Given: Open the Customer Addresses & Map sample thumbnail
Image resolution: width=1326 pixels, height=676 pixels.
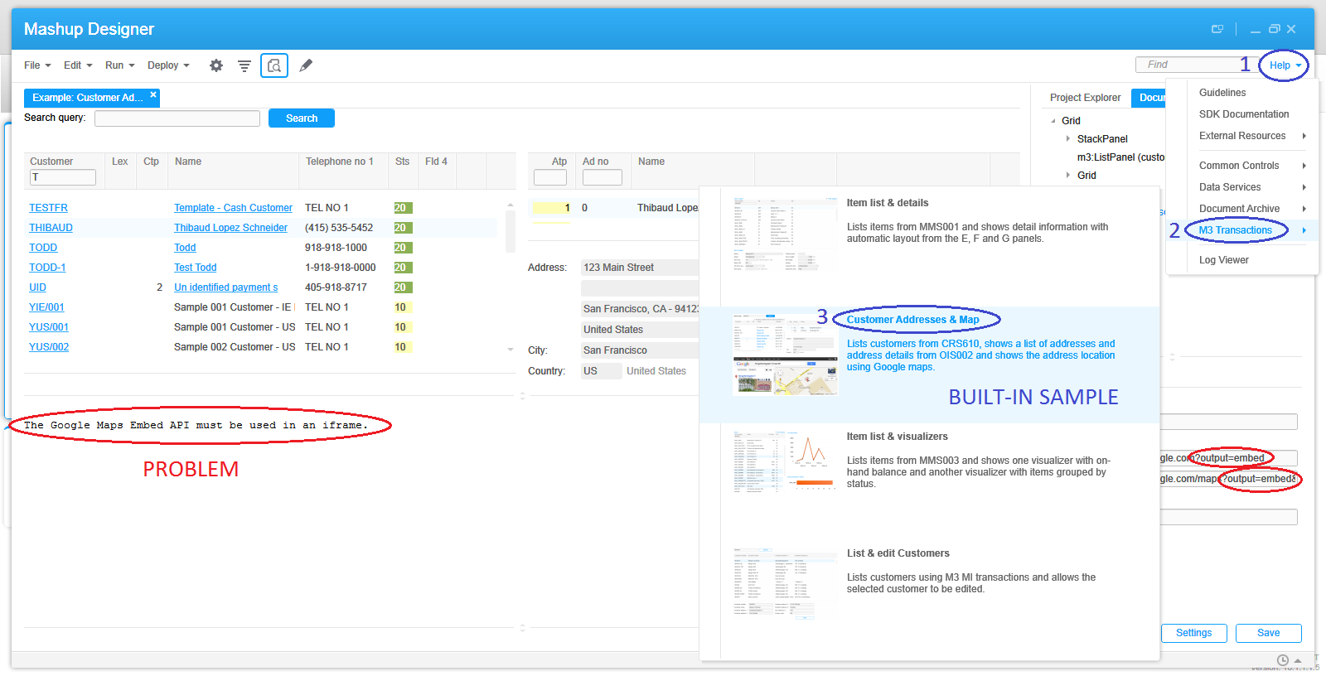Looking at the screenshot, I should pos(785,355).
